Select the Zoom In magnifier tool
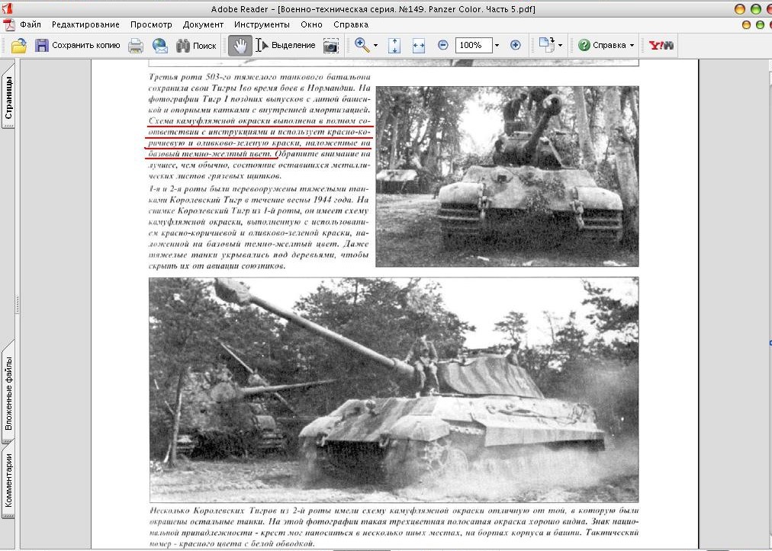 point(362,45)
